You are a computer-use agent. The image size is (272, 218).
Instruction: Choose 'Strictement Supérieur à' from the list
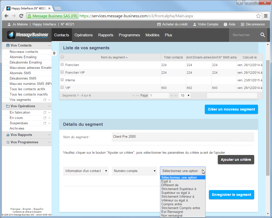179,189
